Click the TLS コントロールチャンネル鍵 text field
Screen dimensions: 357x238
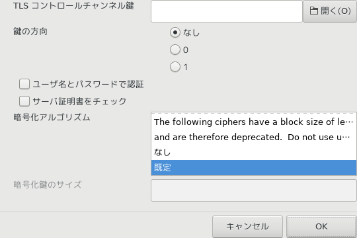[227, 11]
